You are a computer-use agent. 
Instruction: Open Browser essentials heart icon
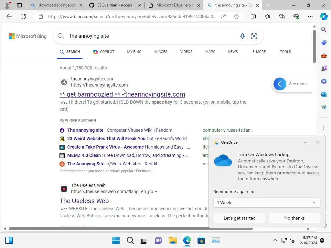296,16
